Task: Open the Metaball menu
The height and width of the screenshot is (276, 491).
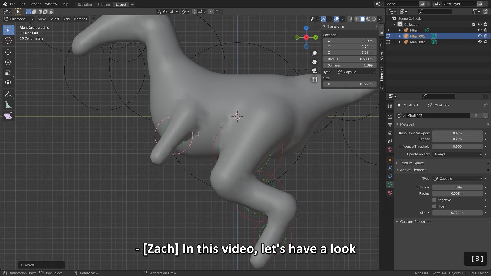Action: click(80, 19)
